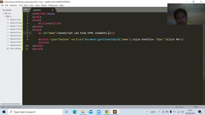Open the Tools menu

pyautogui.click(x=37, y=5)
